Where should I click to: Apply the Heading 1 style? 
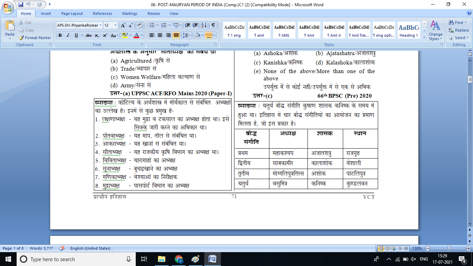(409, 30)
